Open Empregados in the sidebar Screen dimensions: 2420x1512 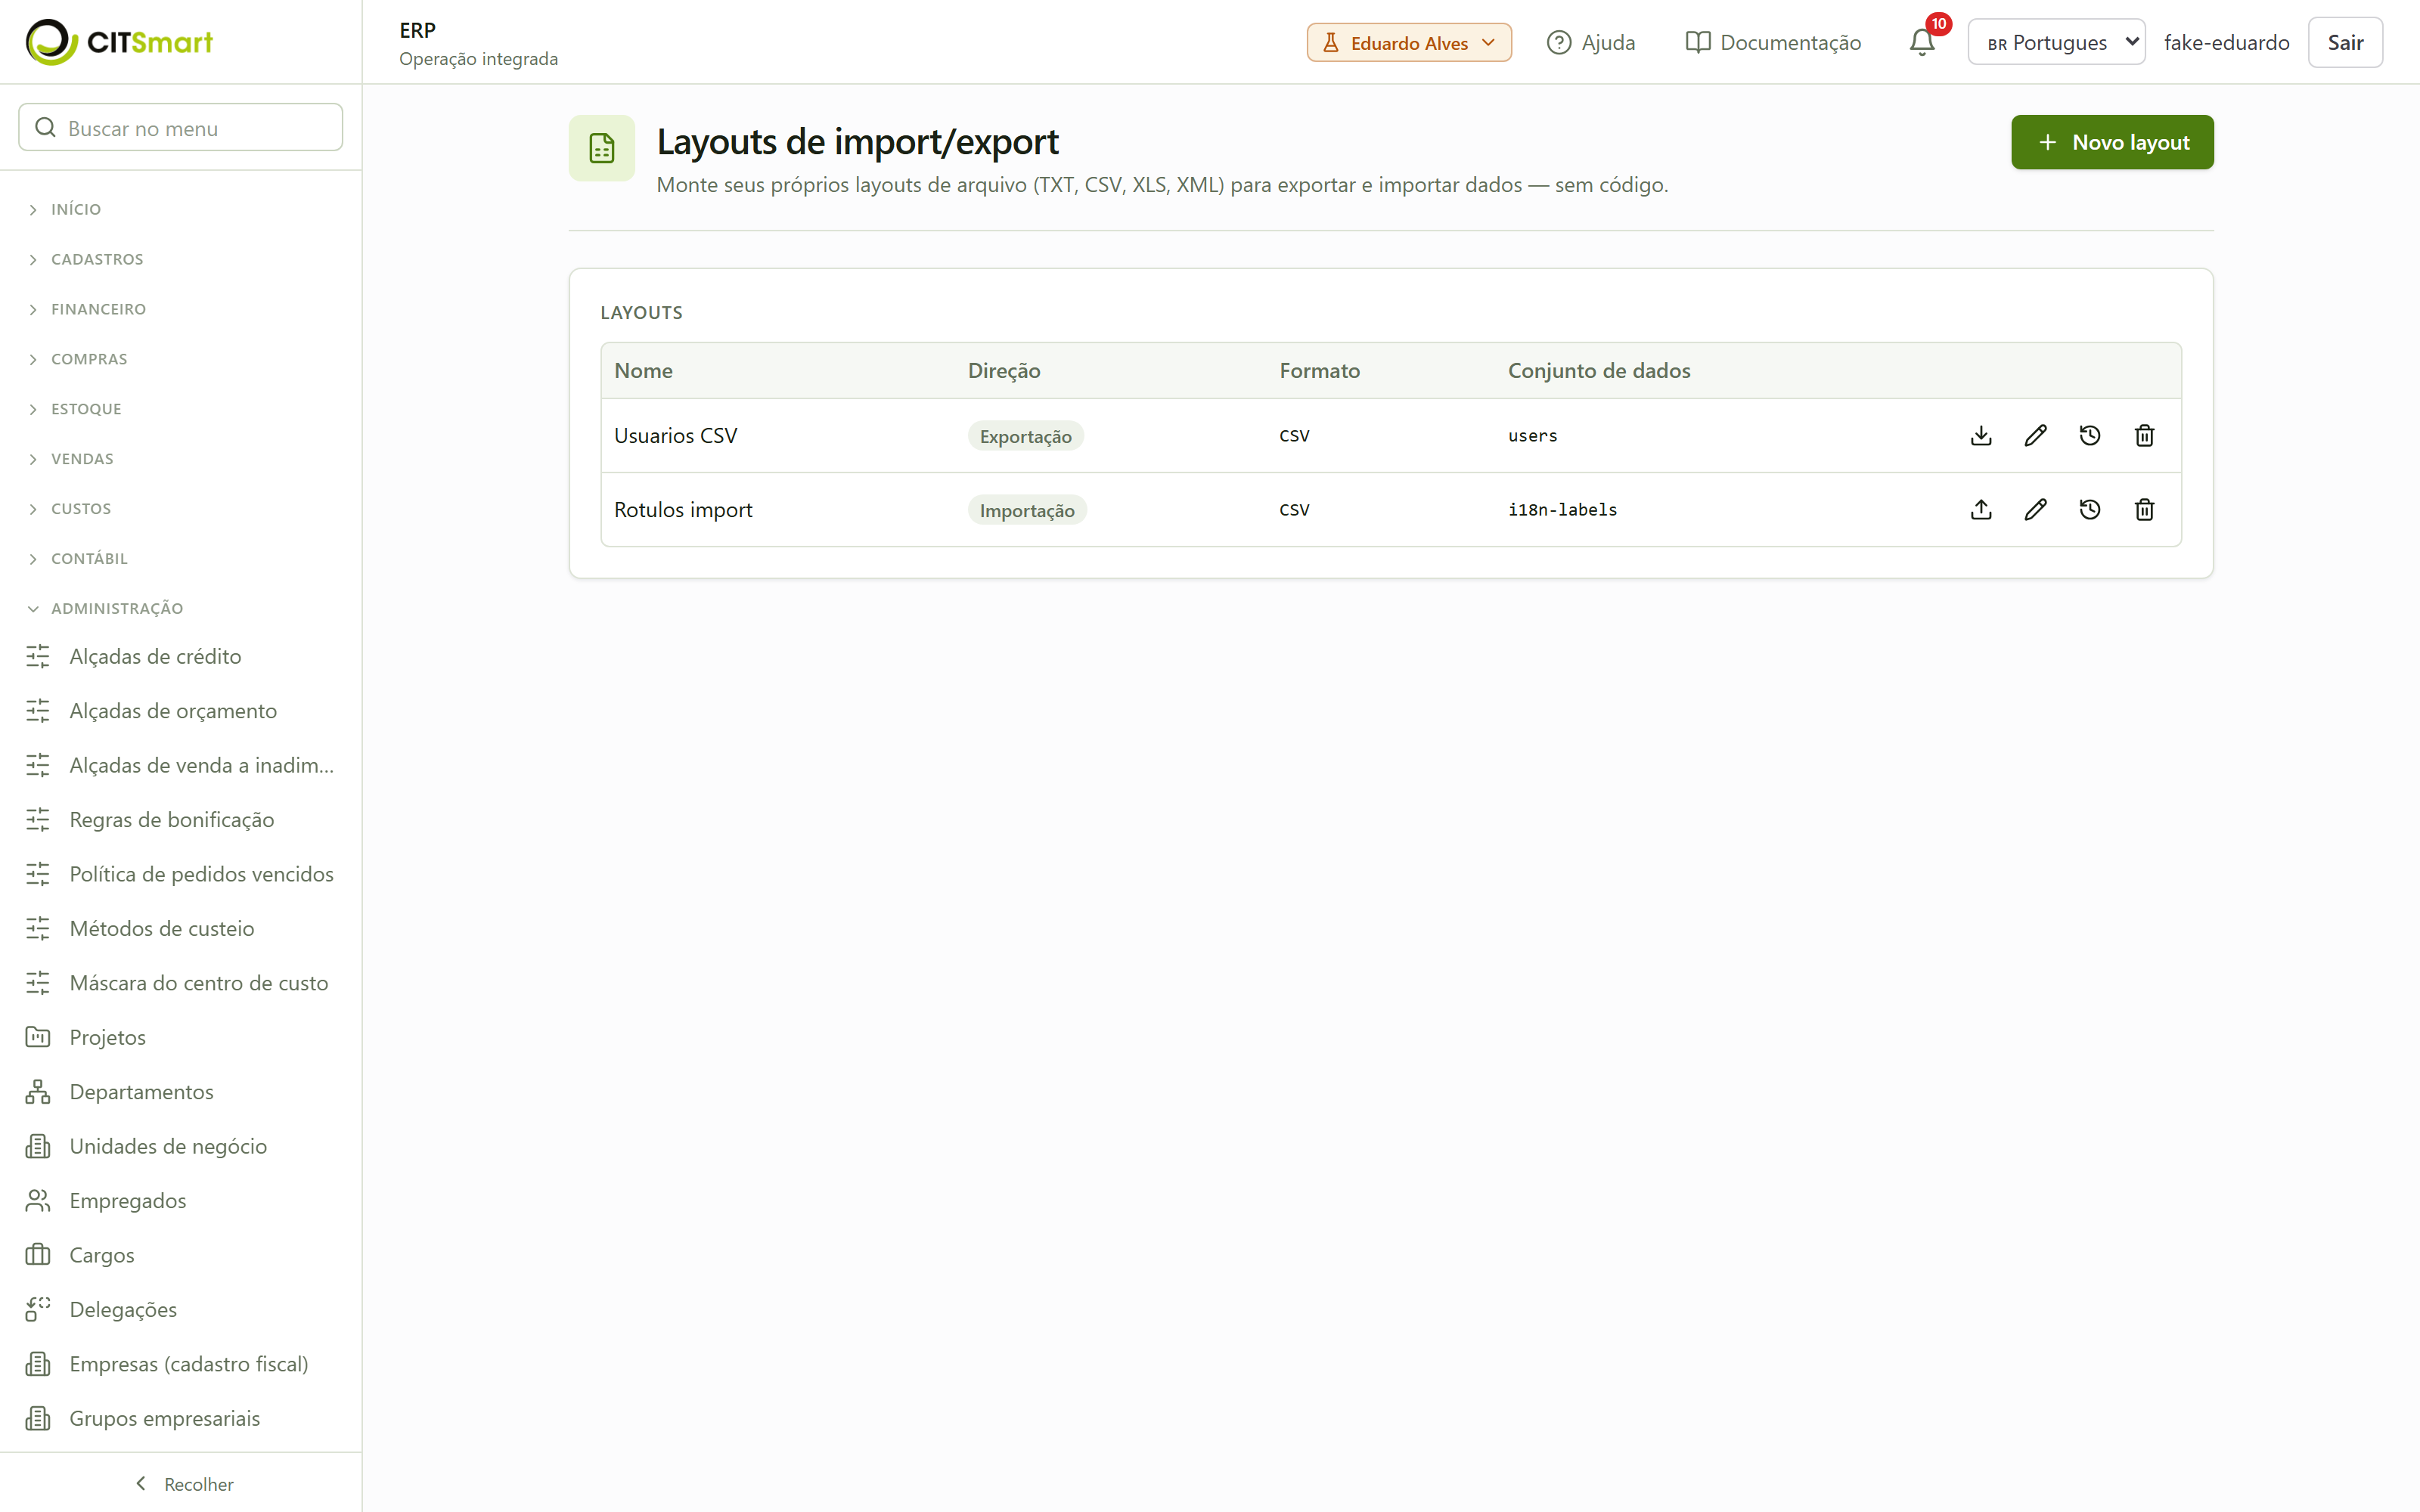click(181, 1200)
